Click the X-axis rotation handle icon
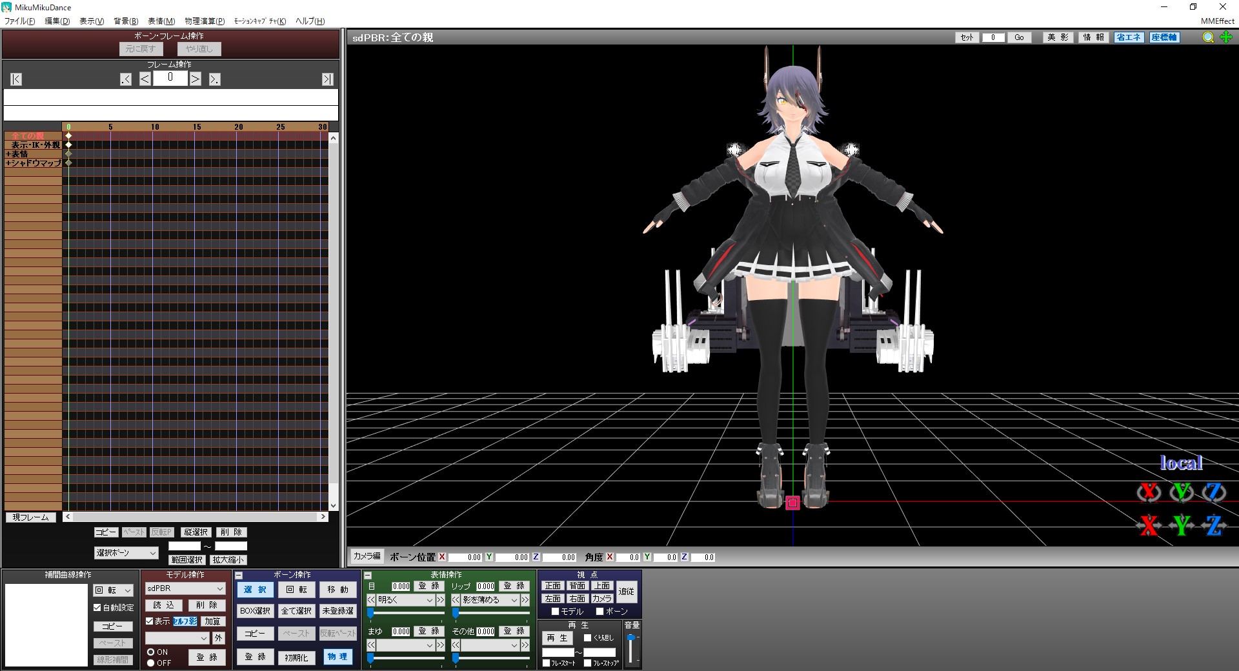The height and width of the screenshot is (671, 1239). tap(1149, 492)
